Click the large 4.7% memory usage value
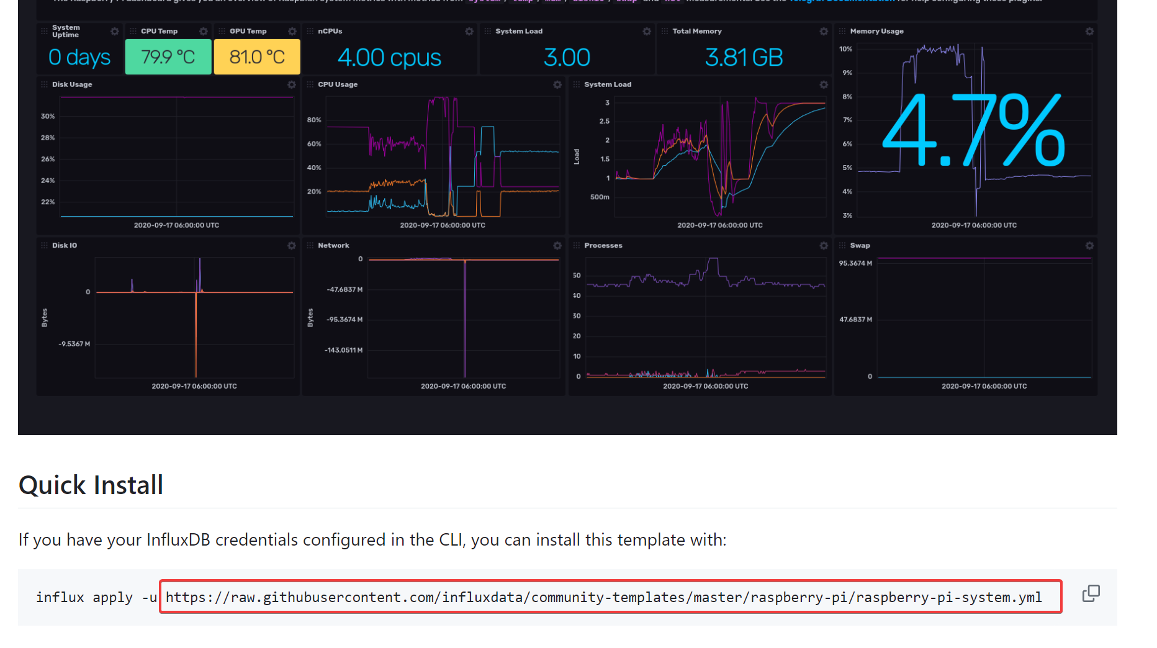The height and width of the screenshot is (648, 1157). [x=973, y=131]
